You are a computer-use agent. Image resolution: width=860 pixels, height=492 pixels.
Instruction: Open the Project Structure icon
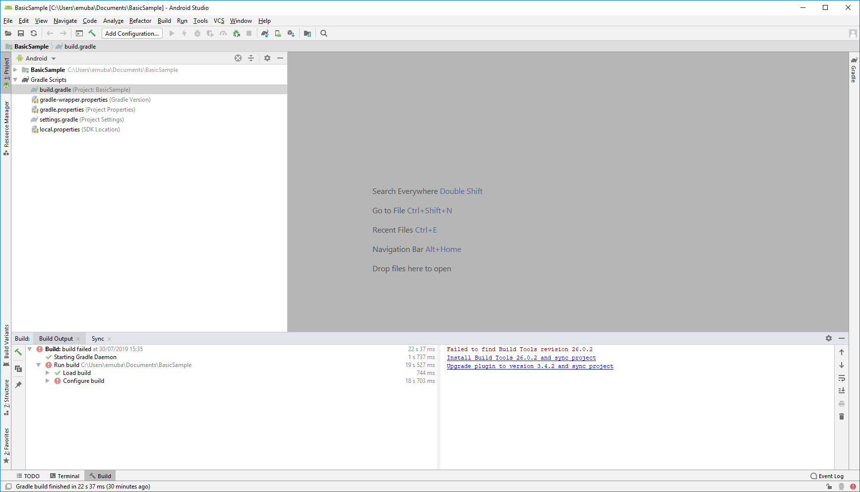tap(307, 33)
